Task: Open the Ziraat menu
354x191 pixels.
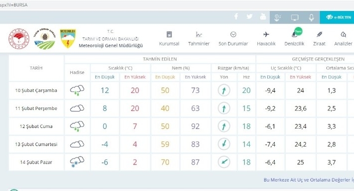Action: [x=319, y=38]
